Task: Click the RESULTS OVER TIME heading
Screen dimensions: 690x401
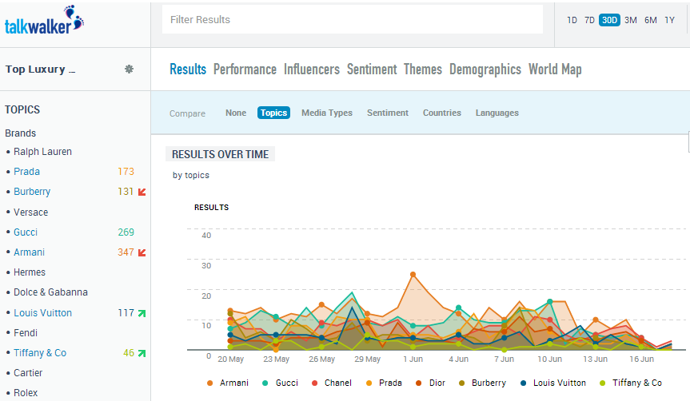Action: click(x=220, y=154)
